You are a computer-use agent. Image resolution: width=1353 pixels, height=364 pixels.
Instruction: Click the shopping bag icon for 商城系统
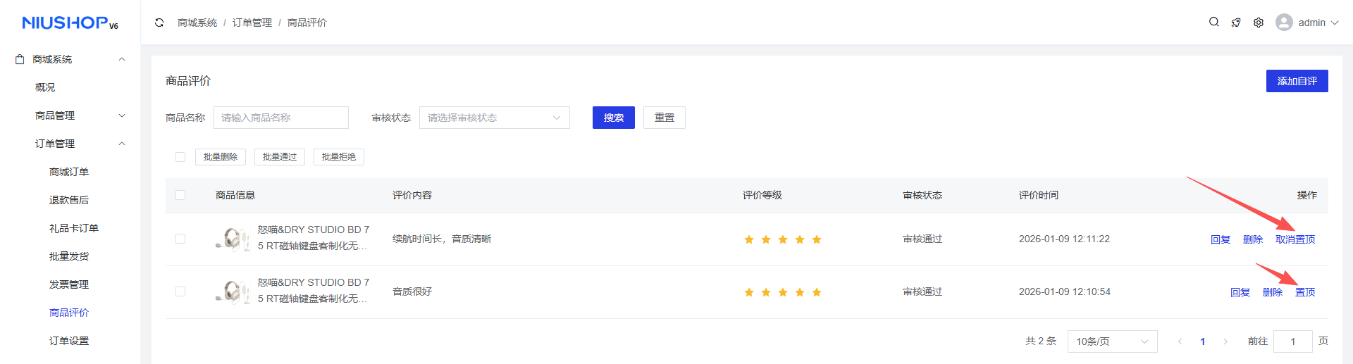[x=20, y=59]
